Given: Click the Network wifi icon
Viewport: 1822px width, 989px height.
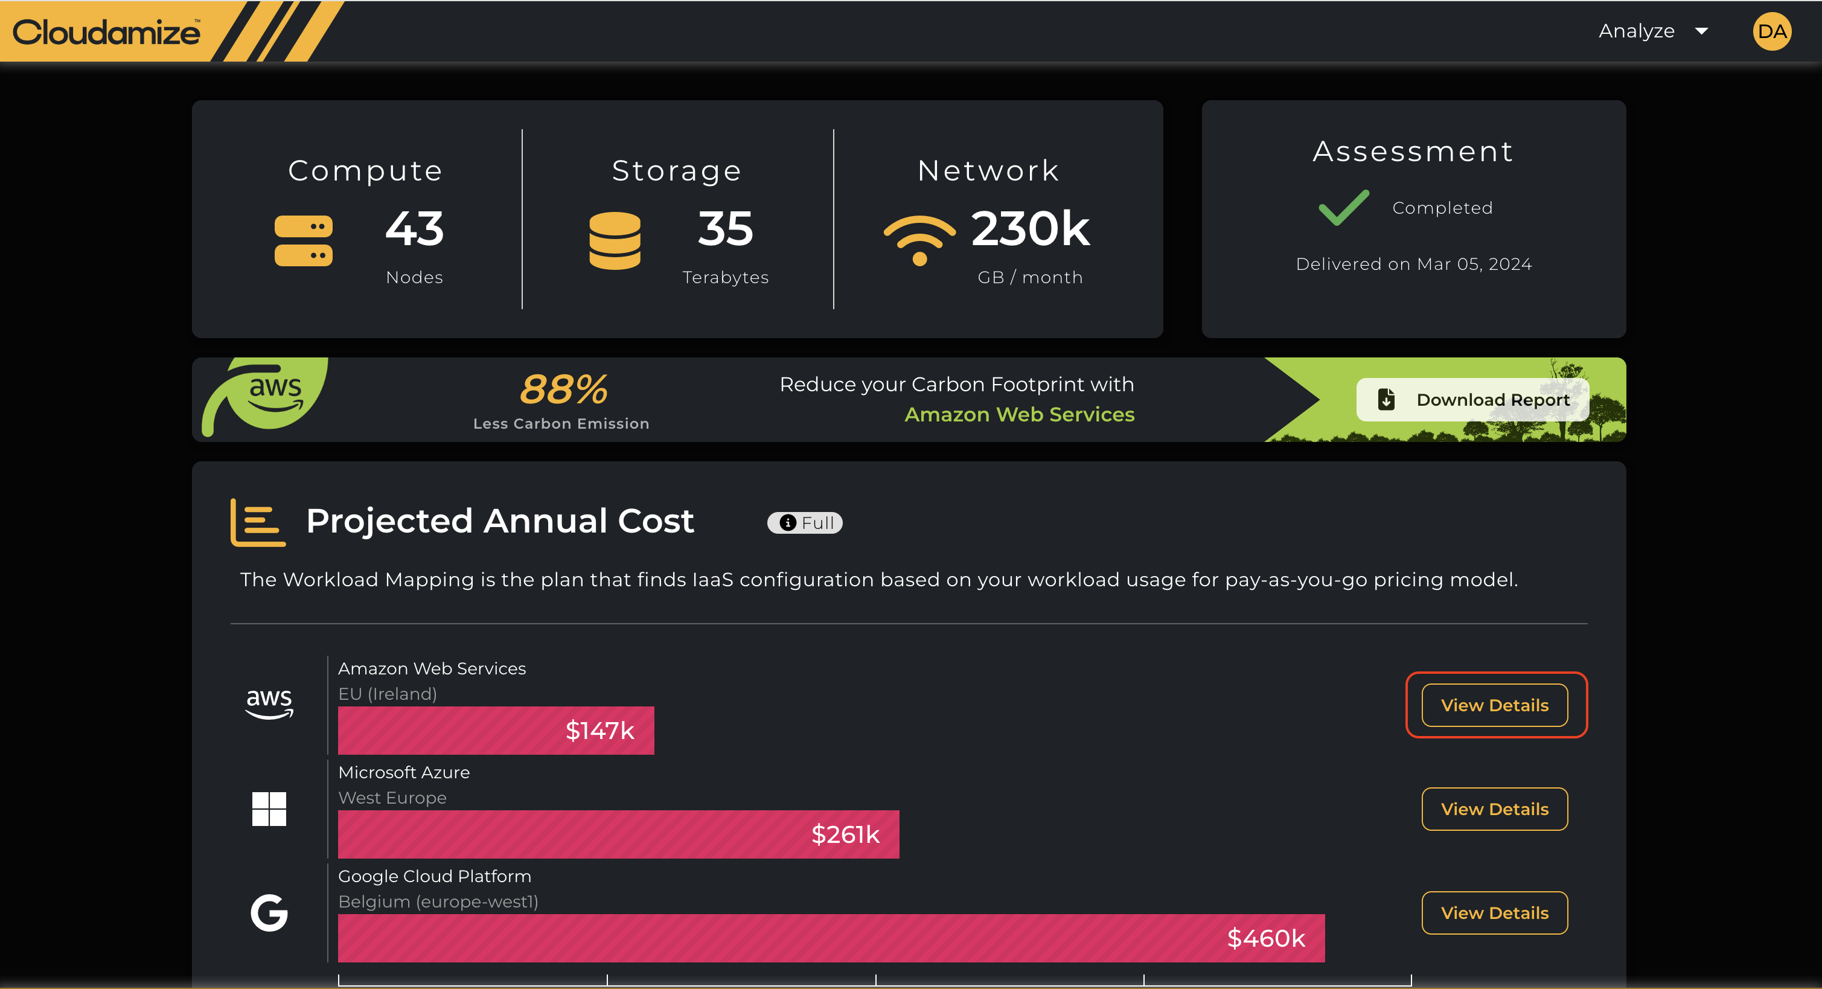Looking at the screenshot, I should click(919, 239).
